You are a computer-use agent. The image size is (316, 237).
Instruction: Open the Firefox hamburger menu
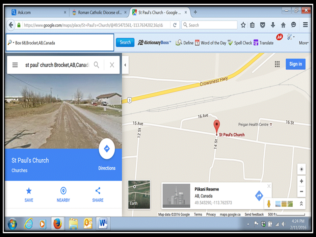pos(305,25)
